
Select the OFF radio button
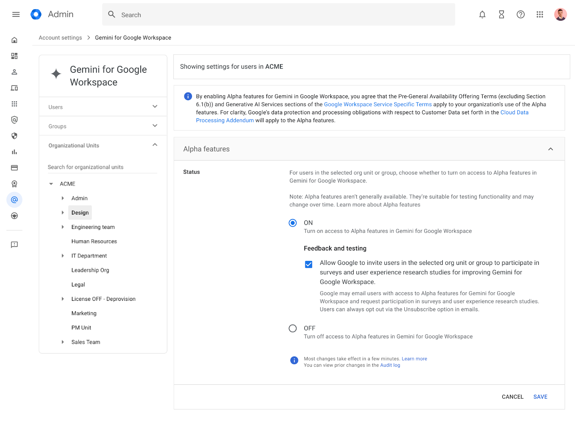293,329
